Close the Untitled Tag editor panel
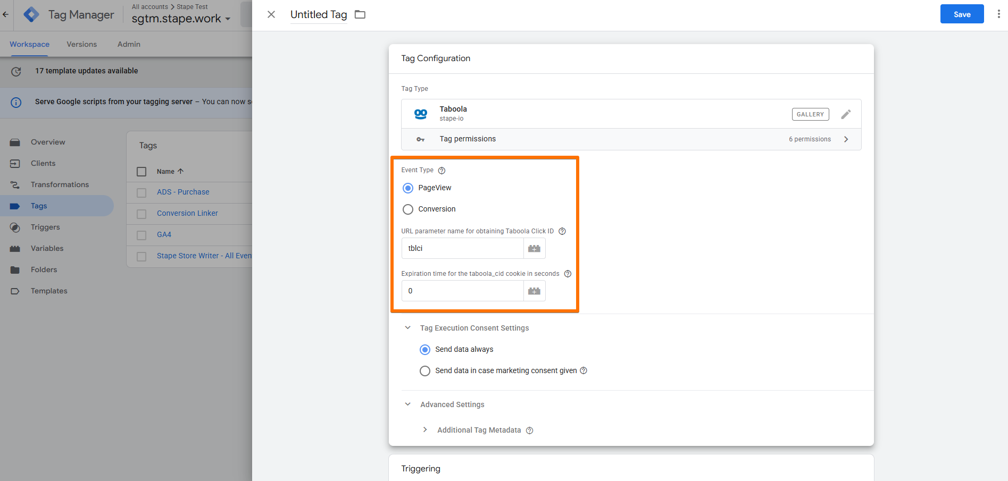The width and height of the screenshot is (1008, 481). 271,14
